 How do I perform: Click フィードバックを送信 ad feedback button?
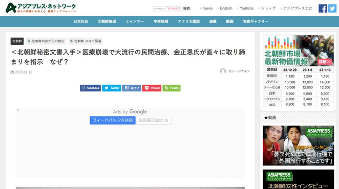click(113, 120)
